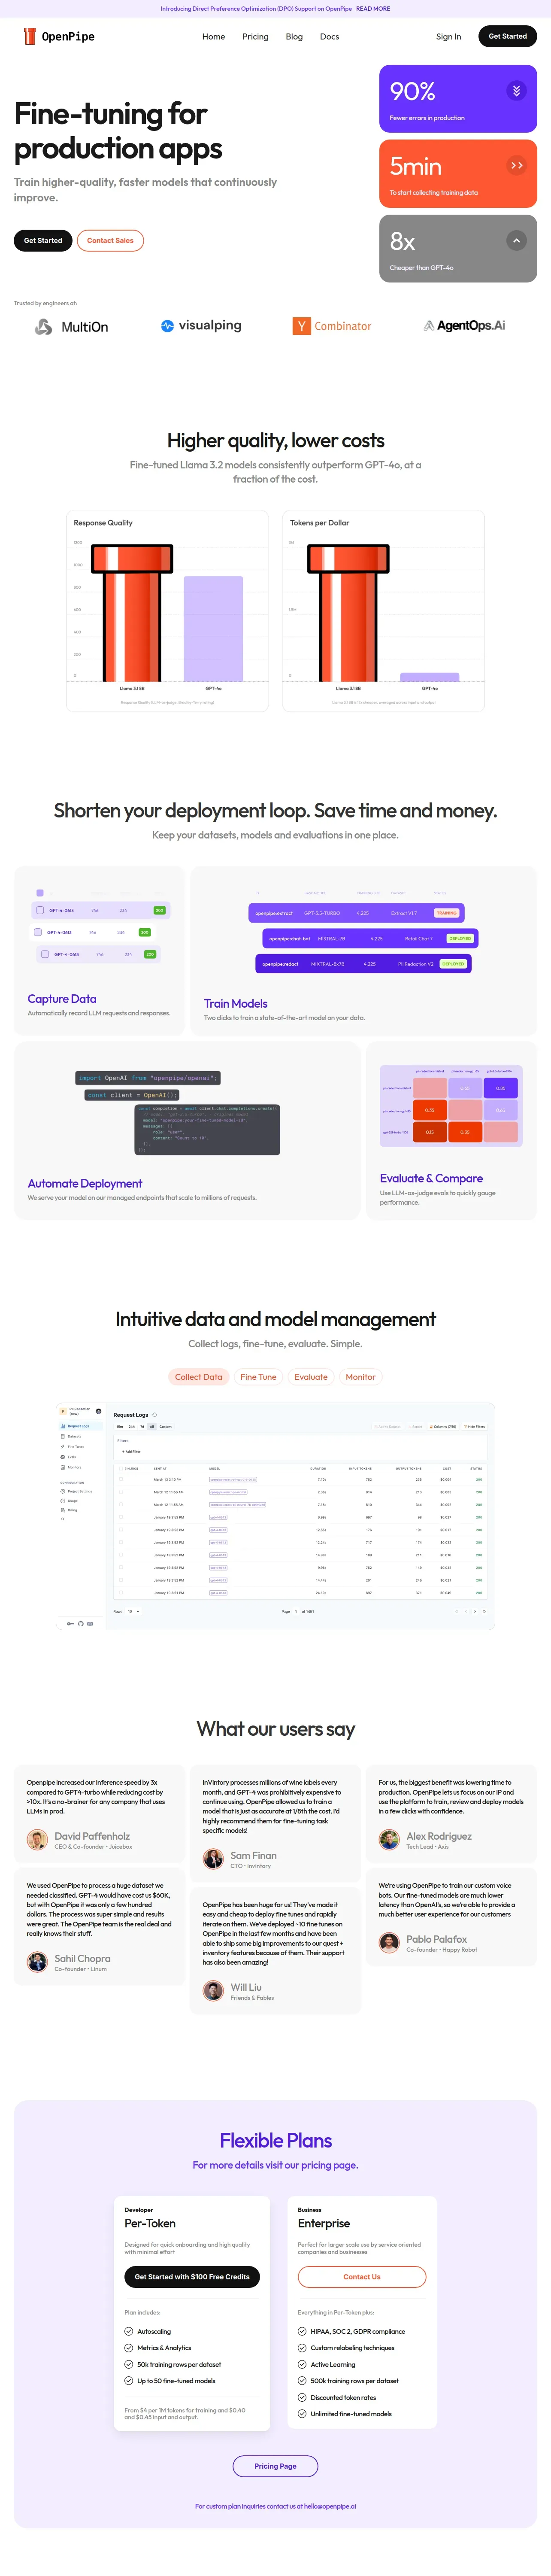This screenshot has height=2576, width=551.
Task: Click the Active Learning checkmark icon
Action: coord(302,2365)
